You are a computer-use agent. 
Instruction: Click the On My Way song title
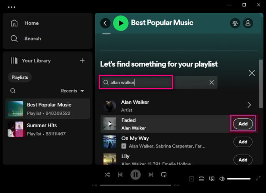(x=135, y=138)
